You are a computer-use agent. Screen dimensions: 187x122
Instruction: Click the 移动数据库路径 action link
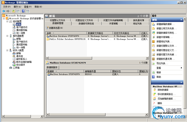tap(166, 94)
